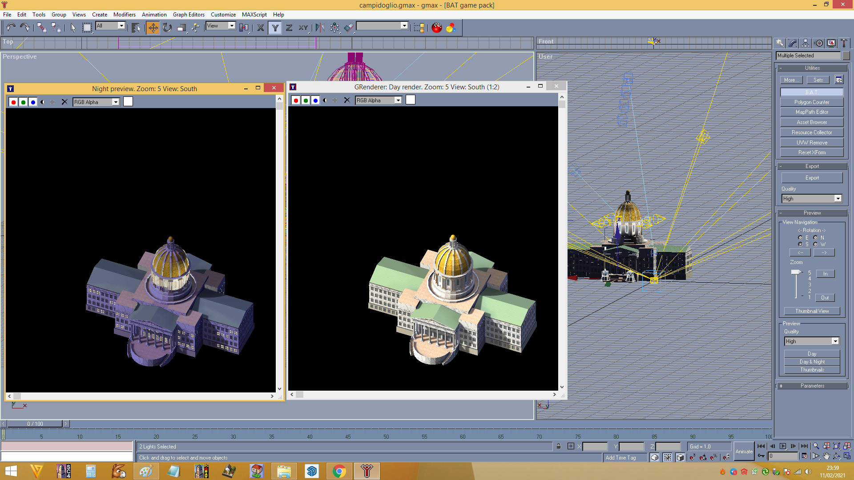854x480 pixels.
Task: Click the Animate button
Action: 744,452
